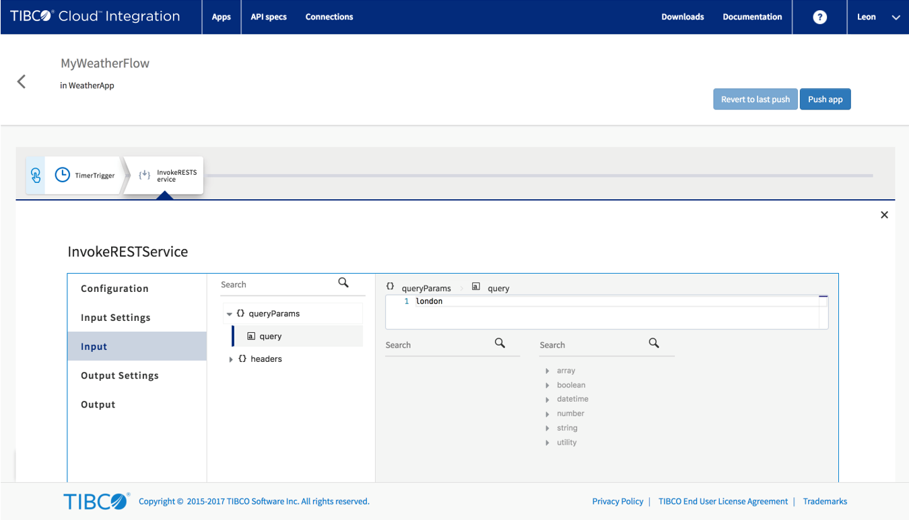Click the flow trigger hand icon
Screen dimensions: 909x520
tap(36, 176)
